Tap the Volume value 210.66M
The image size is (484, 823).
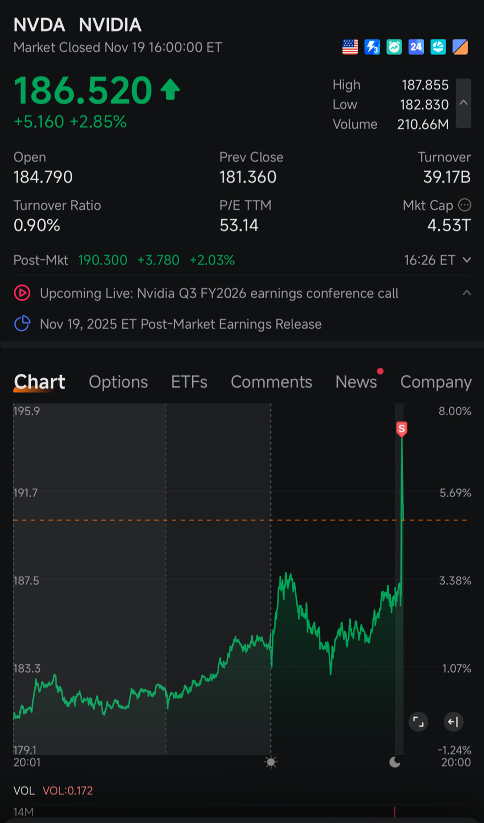(x=423, y=124)
